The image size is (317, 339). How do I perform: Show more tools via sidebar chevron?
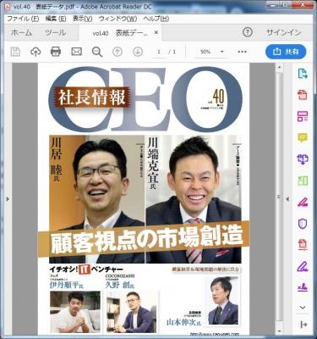(x=303, y=308)
